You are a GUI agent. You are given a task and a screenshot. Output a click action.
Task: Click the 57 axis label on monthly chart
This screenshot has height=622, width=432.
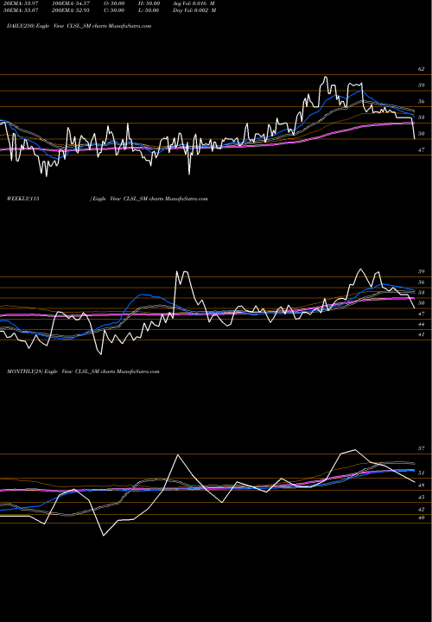tap(421, 448)
